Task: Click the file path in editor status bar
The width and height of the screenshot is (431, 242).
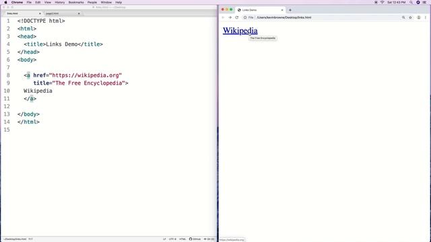Action: click(15, 239)
